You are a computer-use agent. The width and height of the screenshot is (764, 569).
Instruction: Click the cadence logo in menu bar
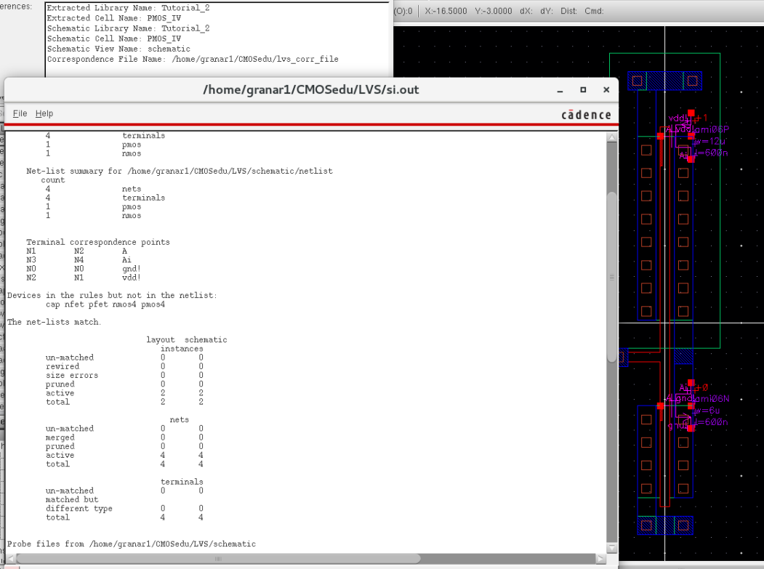click(586, 115)
